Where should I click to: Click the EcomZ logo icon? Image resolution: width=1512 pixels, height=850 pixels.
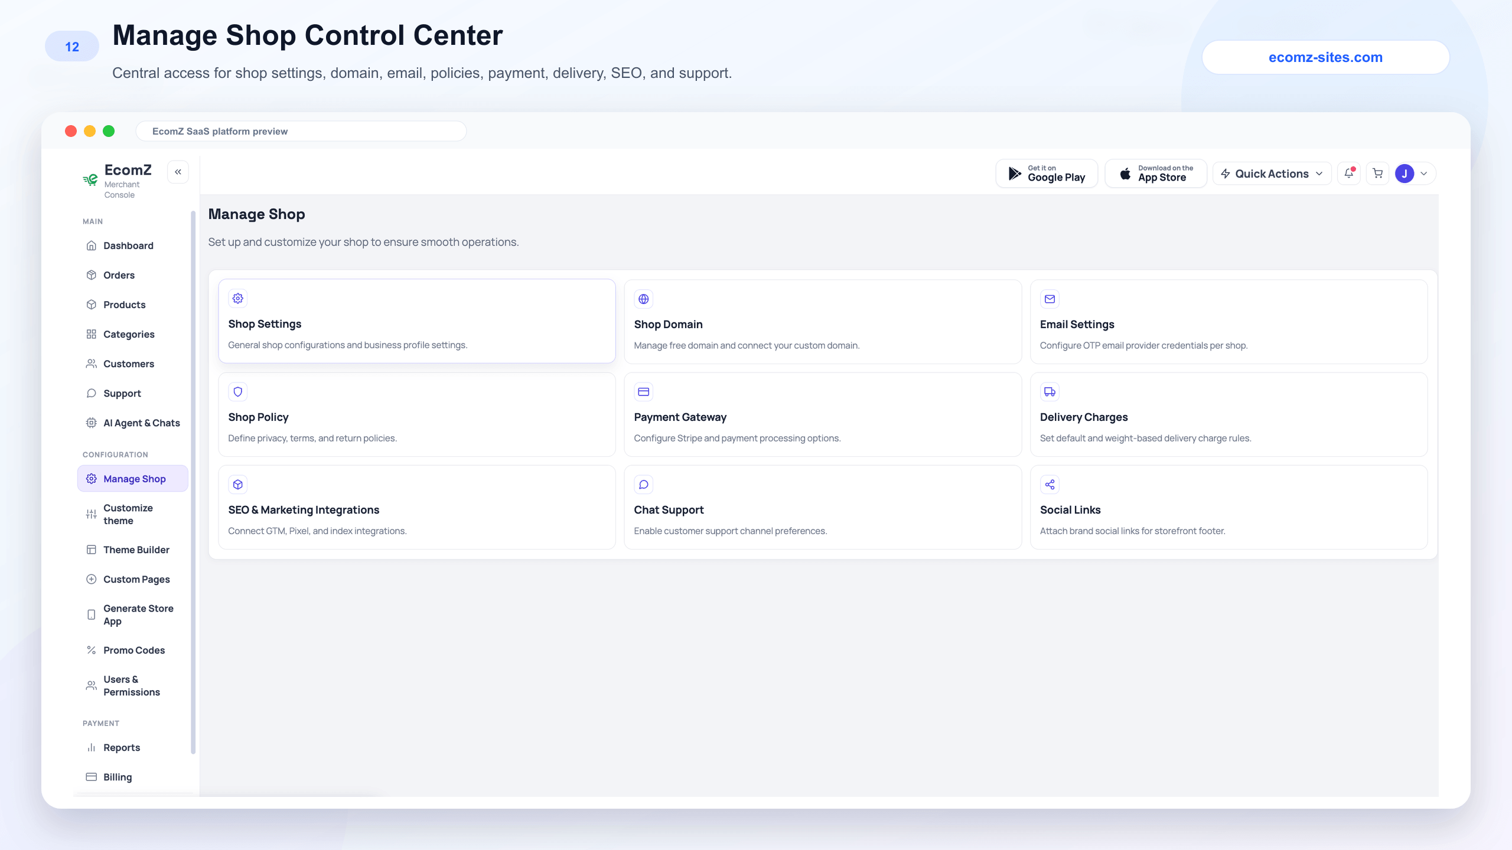pyautogui.click(x=90, y=179)
